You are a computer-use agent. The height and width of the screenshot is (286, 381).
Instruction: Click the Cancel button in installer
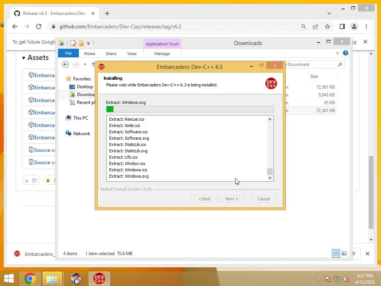[x=264, y=199]
